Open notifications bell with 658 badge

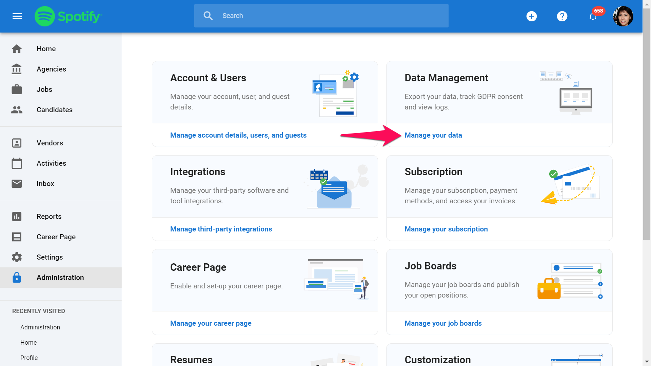(593, 16)
